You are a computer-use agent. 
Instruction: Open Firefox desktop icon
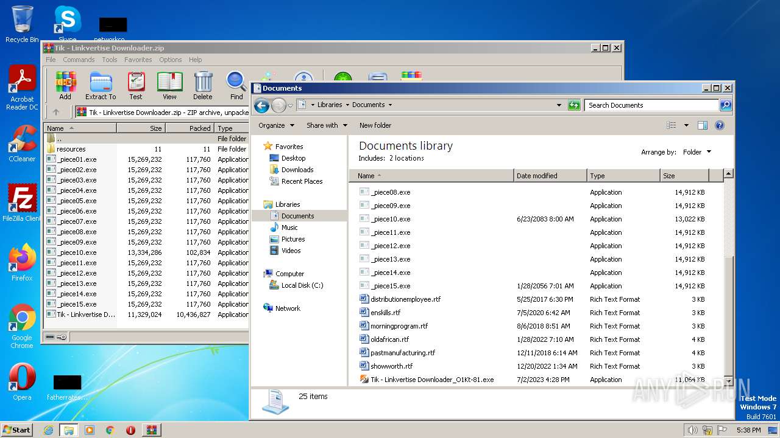pos(22,262)
